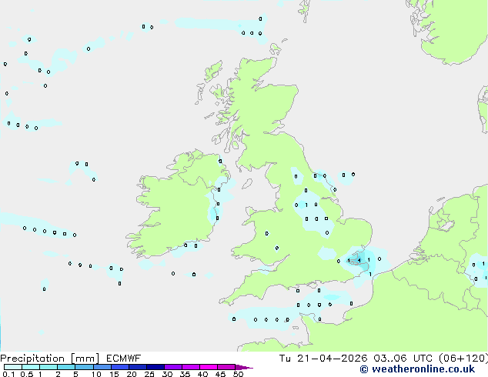Select the 25 to 30 dark blue swatch
This screenshot has height=377, width=488.
[155, 367]
